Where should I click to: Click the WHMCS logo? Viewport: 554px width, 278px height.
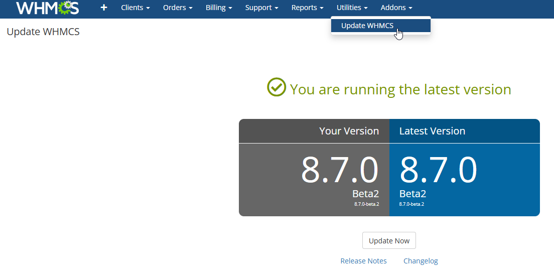[47, 8]
